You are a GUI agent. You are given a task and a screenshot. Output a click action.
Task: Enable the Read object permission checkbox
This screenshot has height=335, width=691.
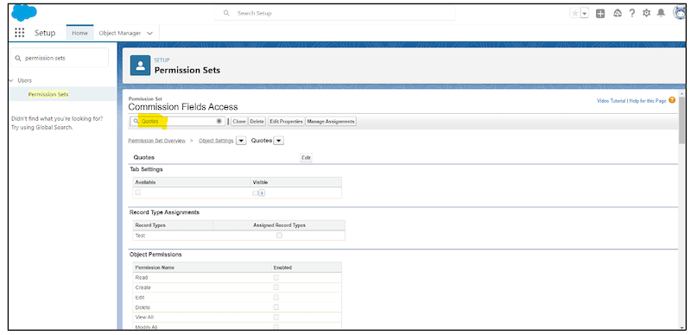276,277
